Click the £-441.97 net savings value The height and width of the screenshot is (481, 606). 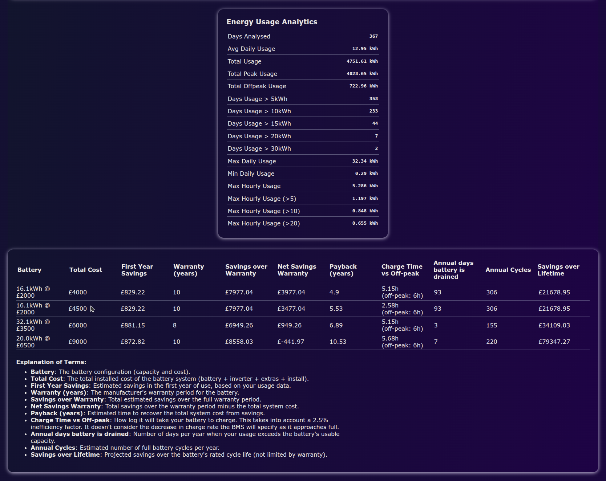(x=291, y=342)
